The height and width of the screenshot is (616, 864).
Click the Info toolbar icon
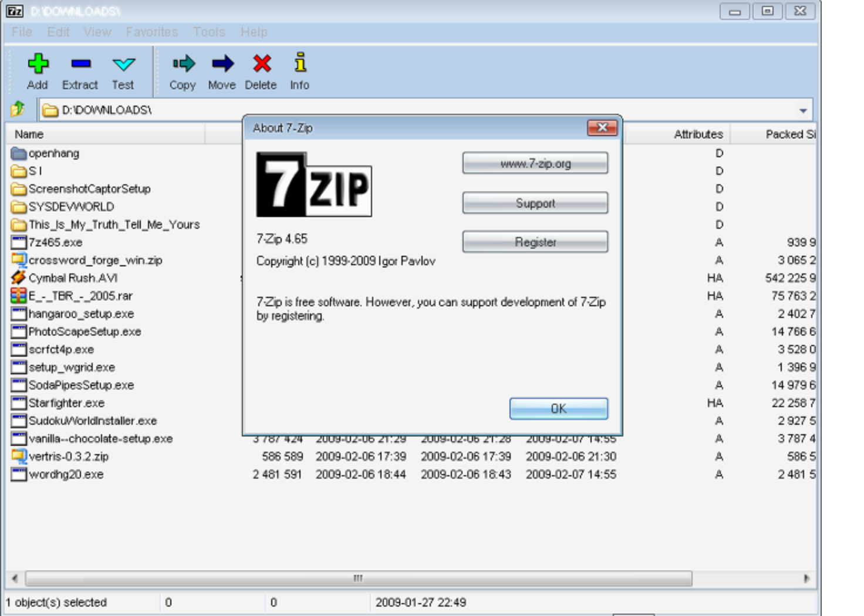tap(300, 62)
